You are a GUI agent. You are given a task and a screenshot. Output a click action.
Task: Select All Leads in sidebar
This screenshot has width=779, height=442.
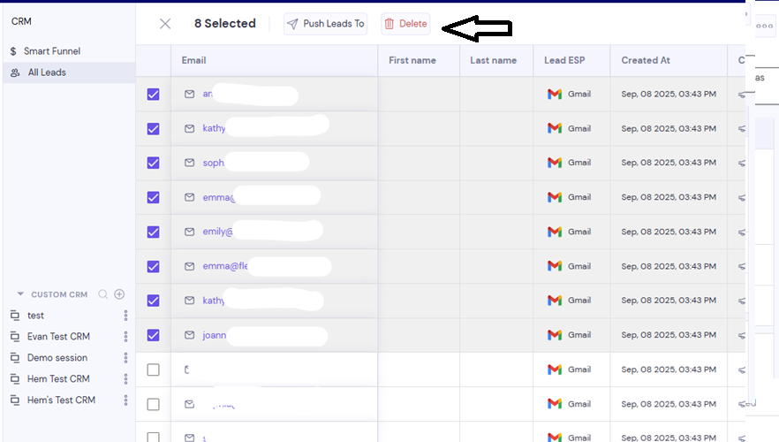[69, 72]
